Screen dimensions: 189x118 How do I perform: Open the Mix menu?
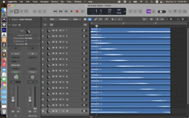(62, 2)
